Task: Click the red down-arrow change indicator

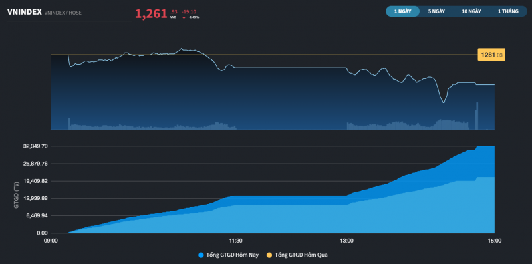Action: pos(184,17)
